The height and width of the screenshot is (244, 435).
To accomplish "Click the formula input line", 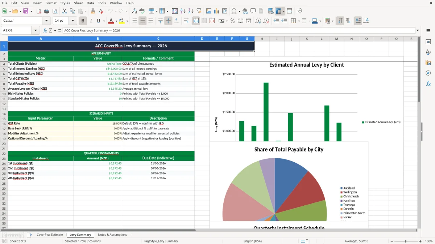I will tap(239, 30).
